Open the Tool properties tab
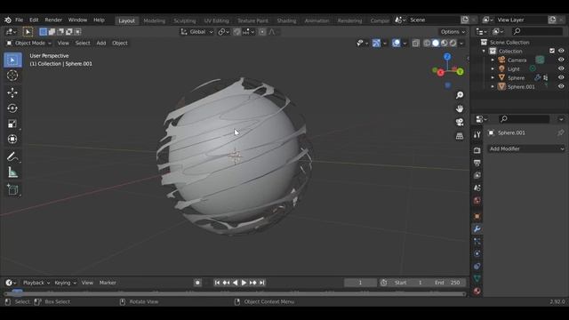 pyautogui.click(x=477, y=134)
